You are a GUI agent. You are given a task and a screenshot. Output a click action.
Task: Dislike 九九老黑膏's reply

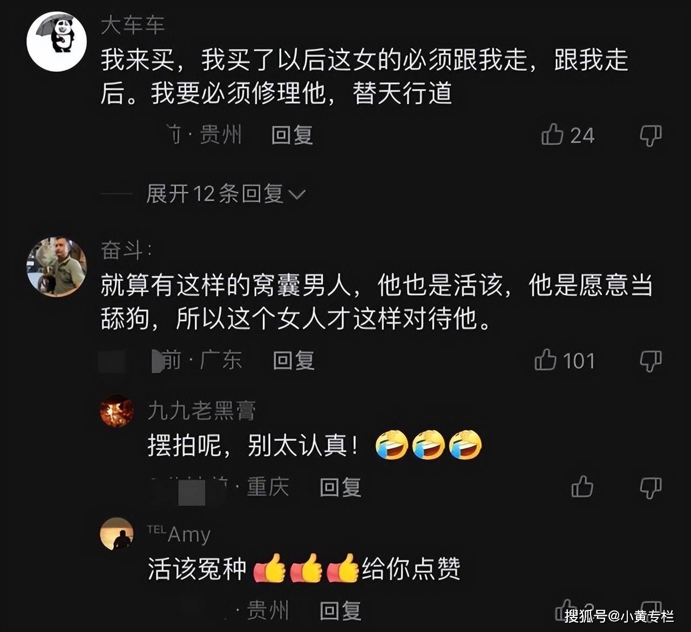tap(651, 488)
